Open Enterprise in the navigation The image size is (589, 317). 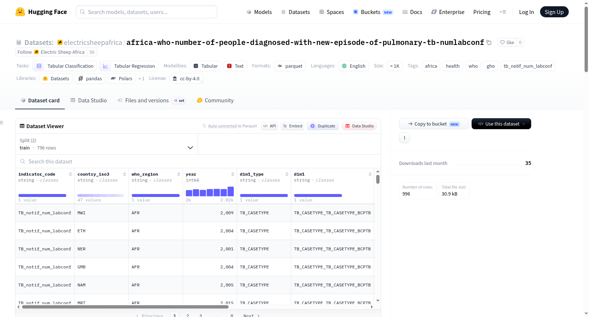(448, 12)
